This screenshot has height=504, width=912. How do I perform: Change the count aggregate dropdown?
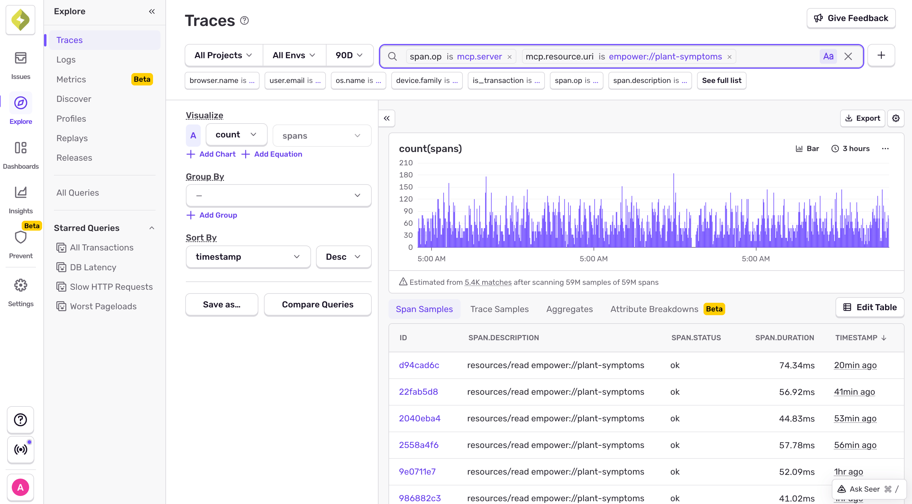pyautogui.click(x=236, y=134)
